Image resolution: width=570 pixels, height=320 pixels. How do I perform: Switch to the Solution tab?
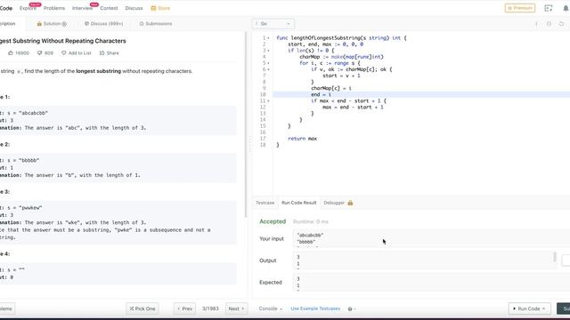pos(52,24)
